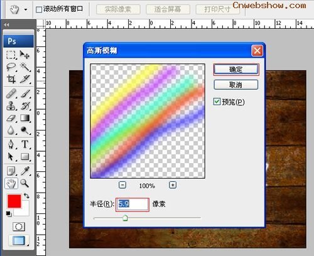Screen dimensions: 314x256
Task: Cancel the dialog with 取消 button
Action: click(x=236, y=85)
